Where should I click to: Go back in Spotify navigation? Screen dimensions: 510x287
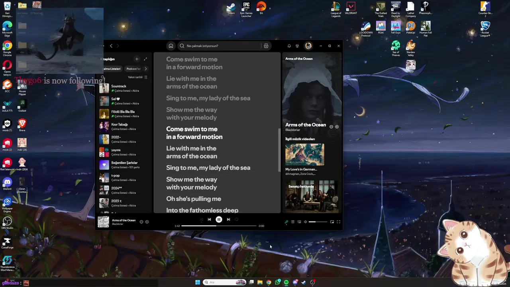pyautogui.click(x=111, y=46)
